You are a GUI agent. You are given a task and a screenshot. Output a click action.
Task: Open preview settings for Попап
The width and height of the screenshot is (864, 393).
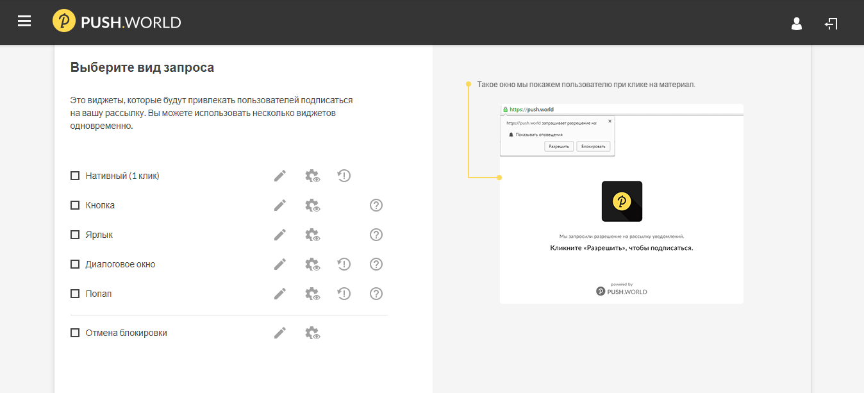tap(313, 294)
